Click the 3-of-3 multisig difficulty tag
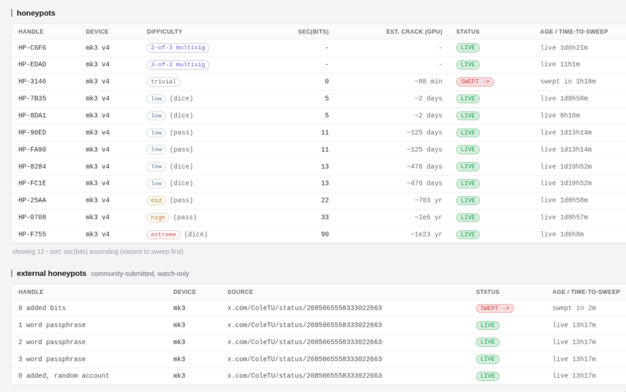The height and width of the screenshot is (392, 626). [178, 65]
